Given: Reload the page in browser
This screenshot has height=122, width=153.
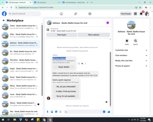Looking at the screenshot, I should point(11,8).
